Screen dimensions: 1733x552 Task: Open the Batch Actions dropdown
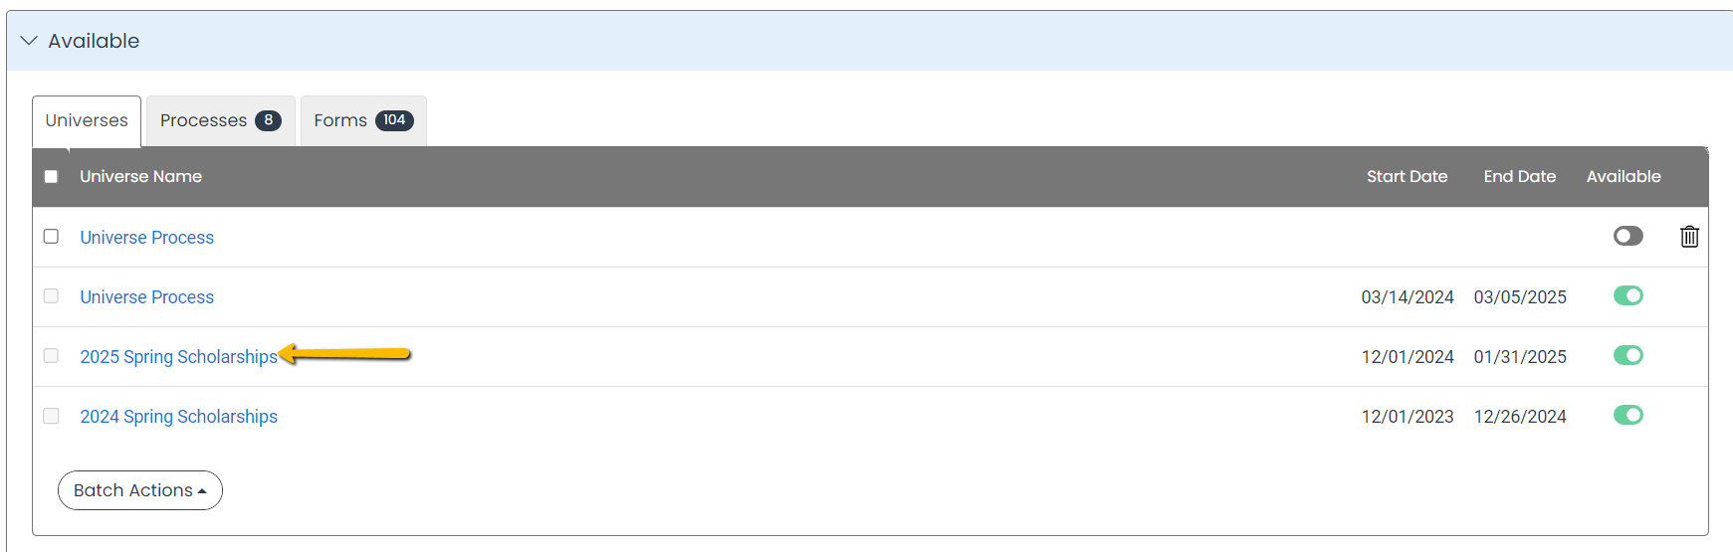coord(140,490)
